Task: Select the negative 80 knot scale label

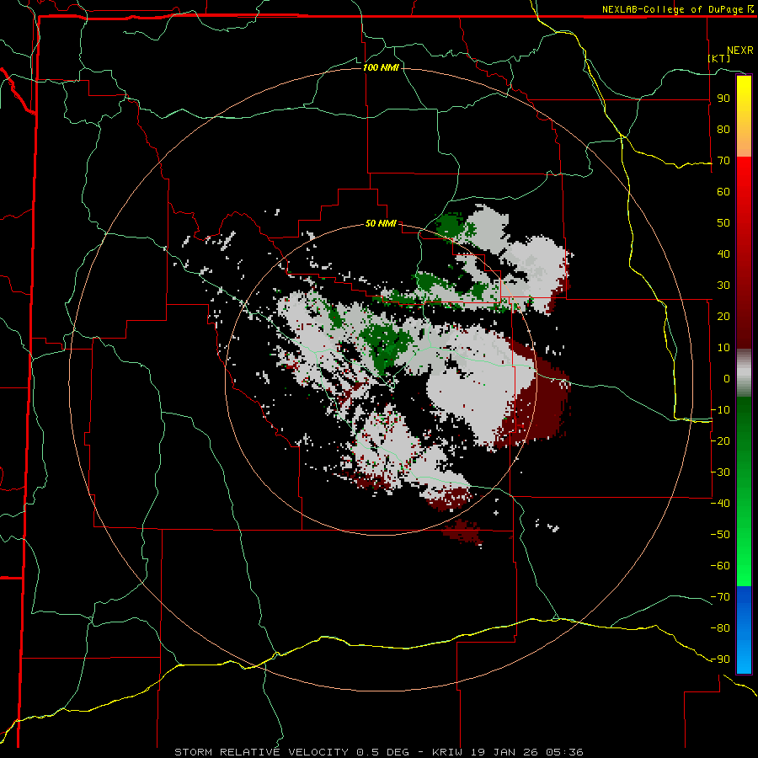Action: pos(720,628)
